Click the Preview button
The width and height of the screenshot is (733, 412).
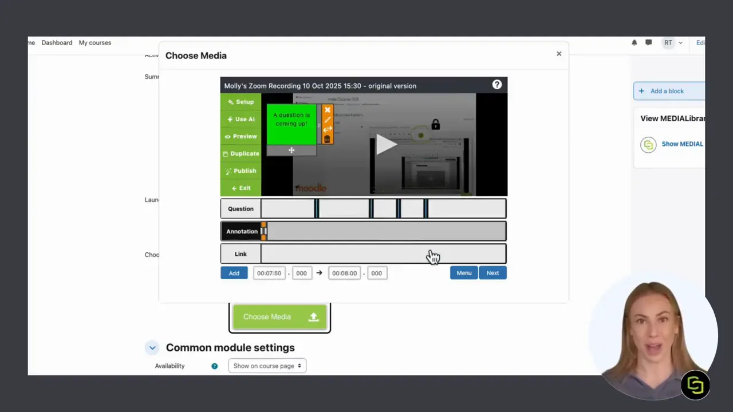point(241,136)
